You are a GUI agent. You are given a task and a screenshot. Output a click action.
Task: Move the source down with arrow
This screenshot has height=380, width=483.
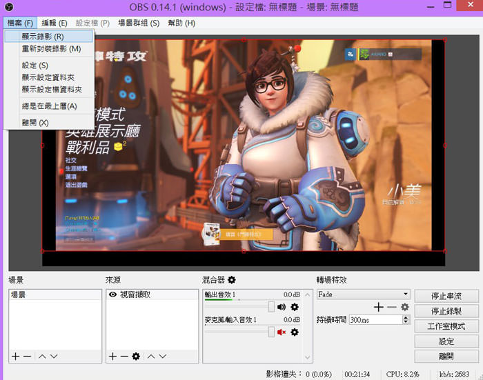(x=163, y=357)
